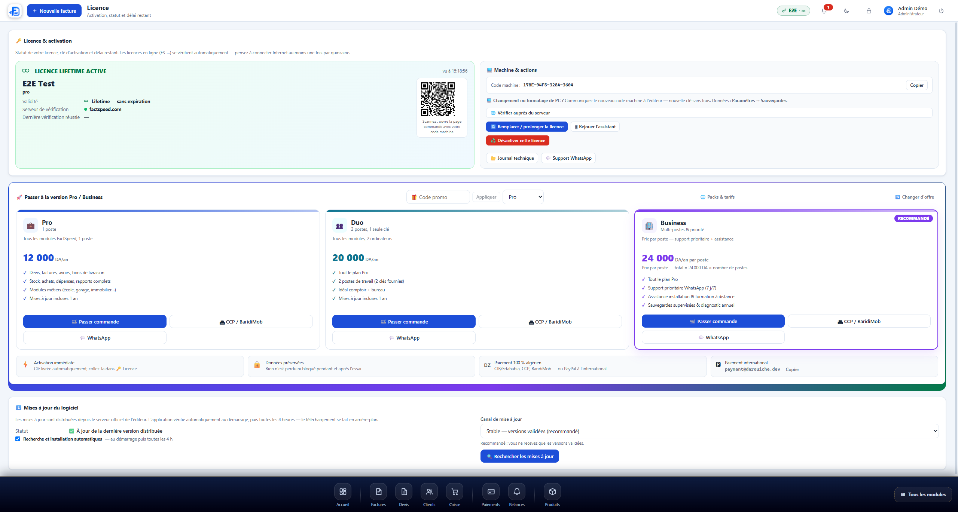
Task: Click Désactiver cette licence
Action: [x=518, y=141]
